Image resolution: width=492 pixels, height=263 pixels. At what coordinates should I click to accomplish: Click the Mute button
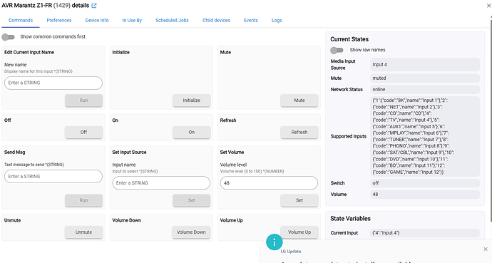click(299, 100)
